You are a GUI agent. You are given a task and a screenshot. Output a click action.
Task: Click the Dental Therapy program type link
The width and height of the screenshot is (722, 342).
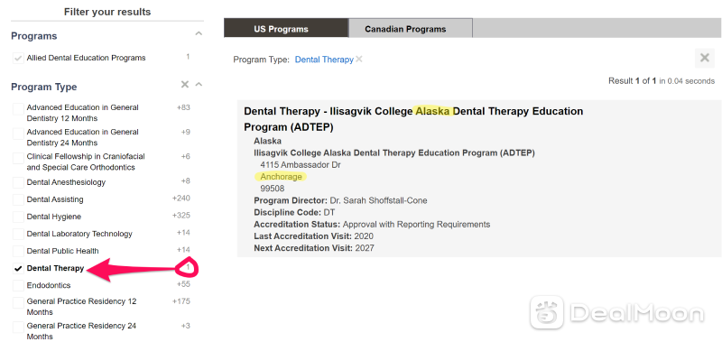coord(324,60)
